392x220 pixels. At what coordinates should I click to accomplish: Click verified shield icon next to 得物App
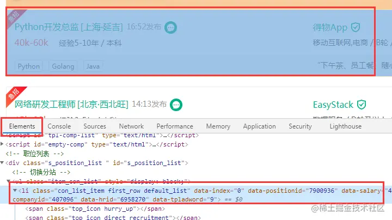pyautogui.click(x=355, y=27)
